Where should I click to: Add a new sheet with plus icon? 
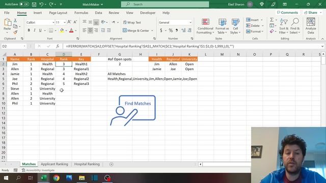coord(111,164)
